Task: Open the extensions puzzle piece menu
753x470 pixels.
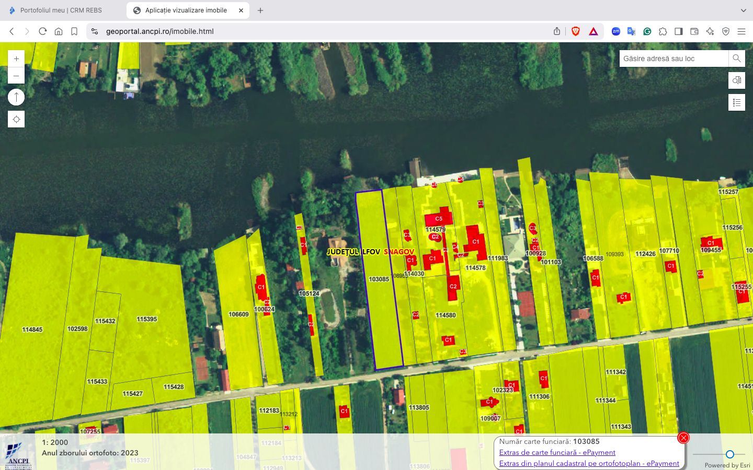Action: tap(663, 31)
